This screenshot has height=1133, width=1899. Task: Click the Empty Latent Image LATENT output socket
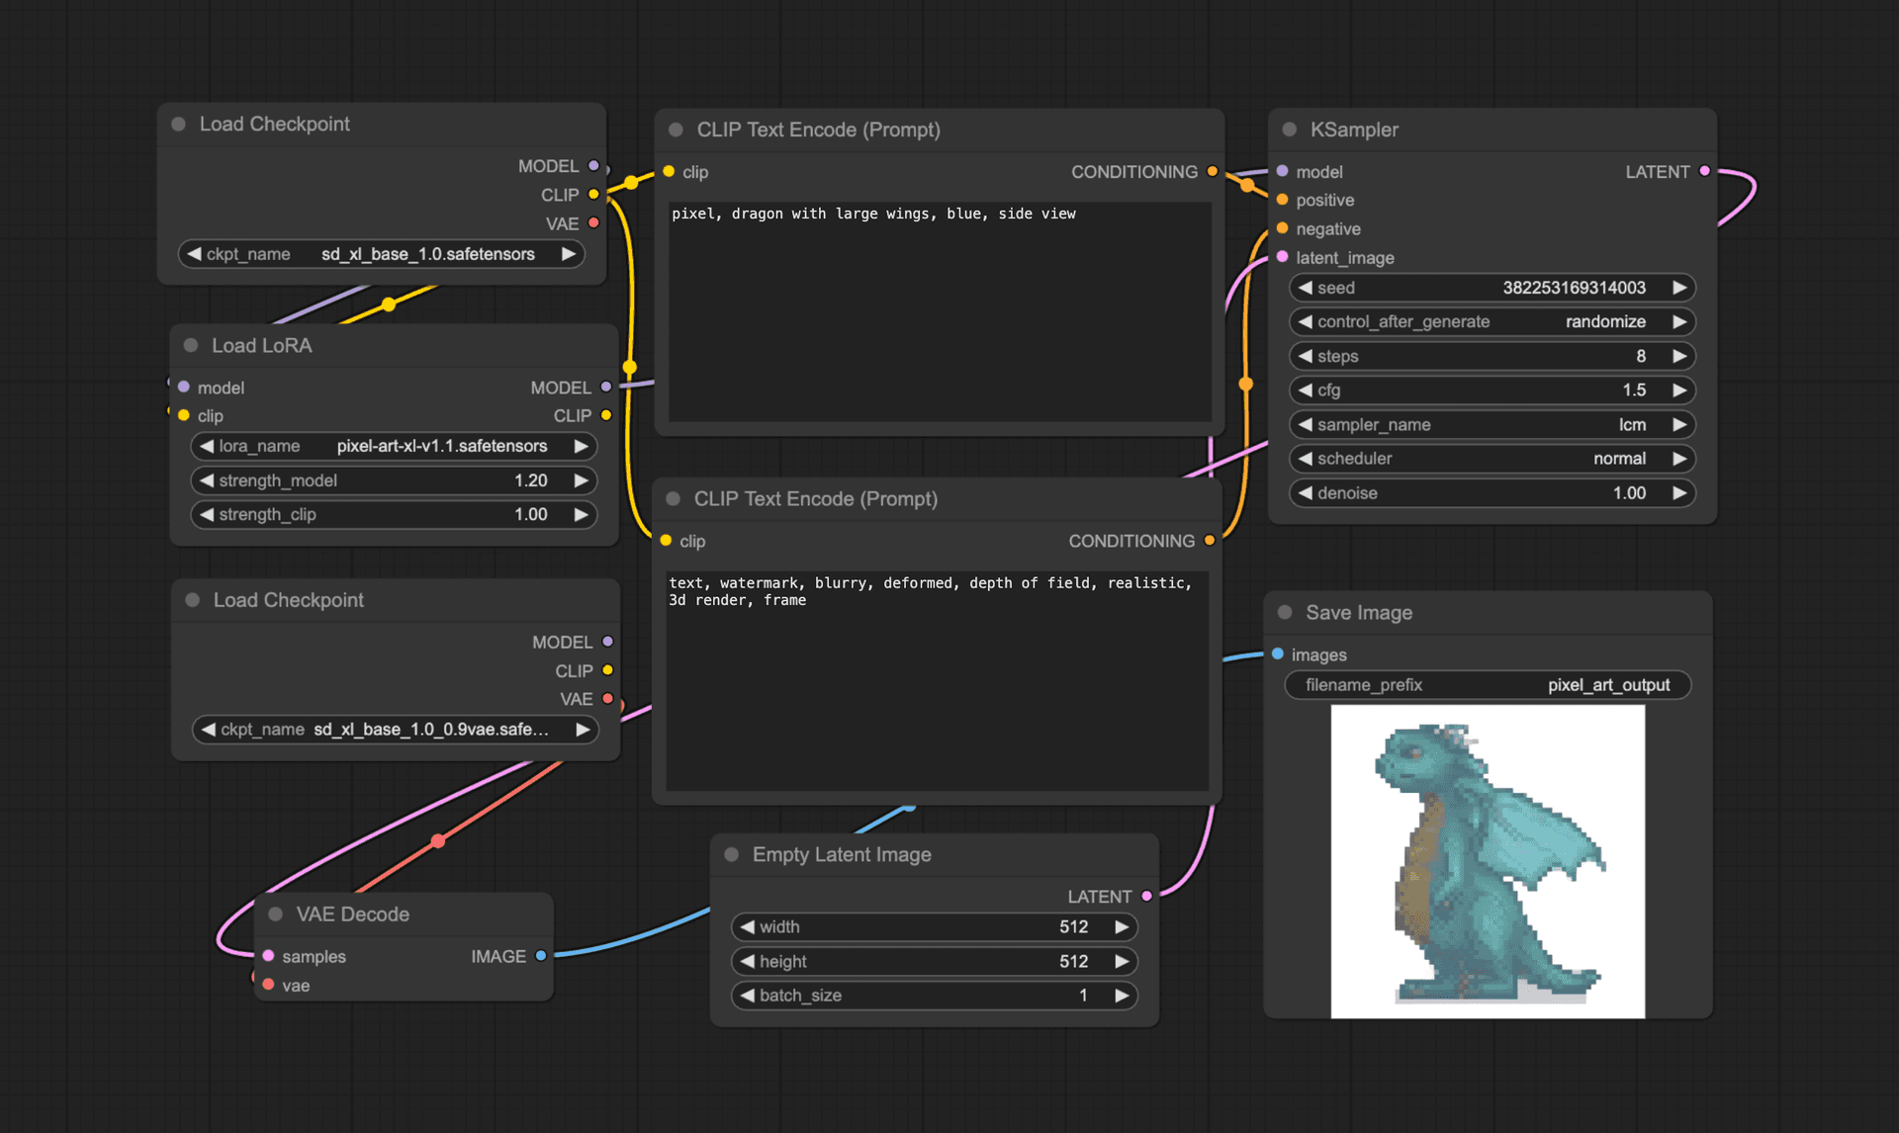pyautogui.click(x=1147, y=896)
